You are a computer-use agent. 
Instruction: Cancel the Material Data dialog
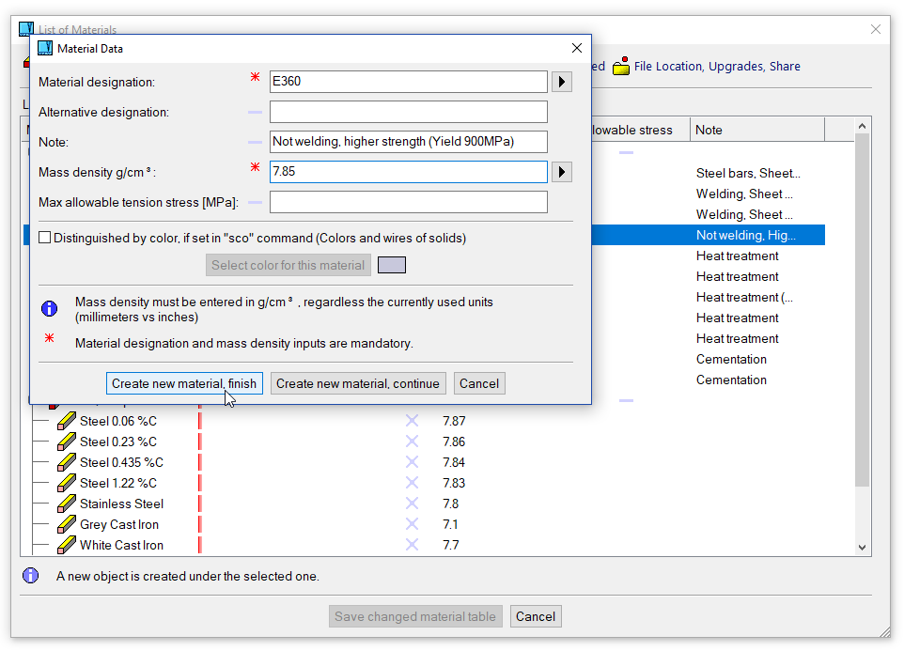click(479, 383)
